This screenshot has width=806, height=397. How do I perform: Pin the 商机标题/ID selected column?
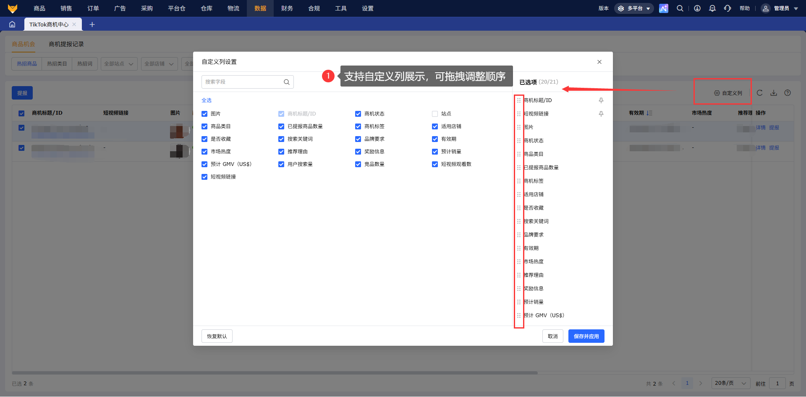601,100
